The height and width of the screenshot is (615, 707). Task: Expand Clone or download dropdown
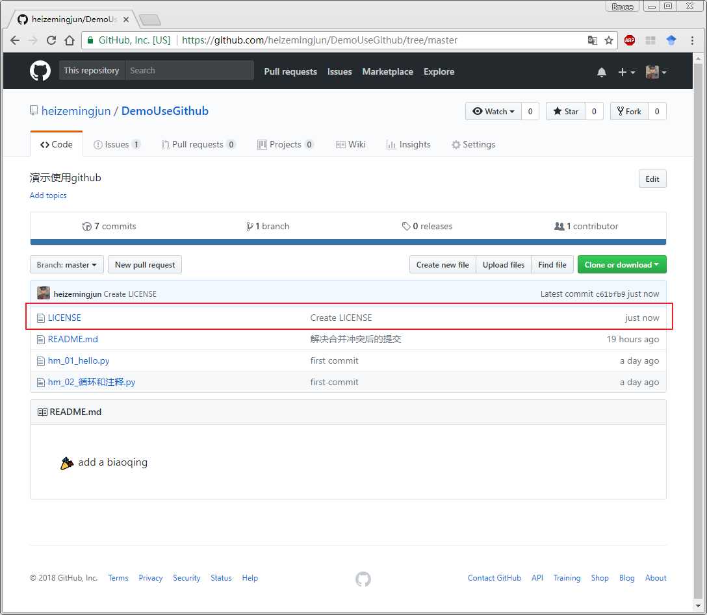622,264
